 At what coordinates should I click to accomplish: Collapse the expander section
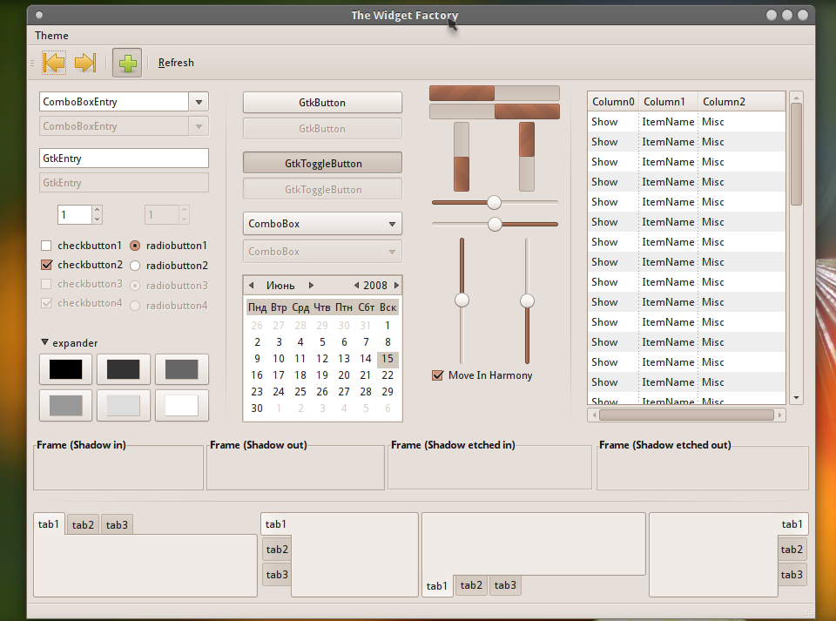(44, 342)
